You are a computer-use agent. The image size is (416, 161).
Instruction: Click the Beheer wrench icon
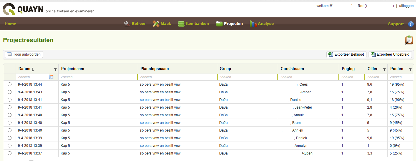point(127,24)
